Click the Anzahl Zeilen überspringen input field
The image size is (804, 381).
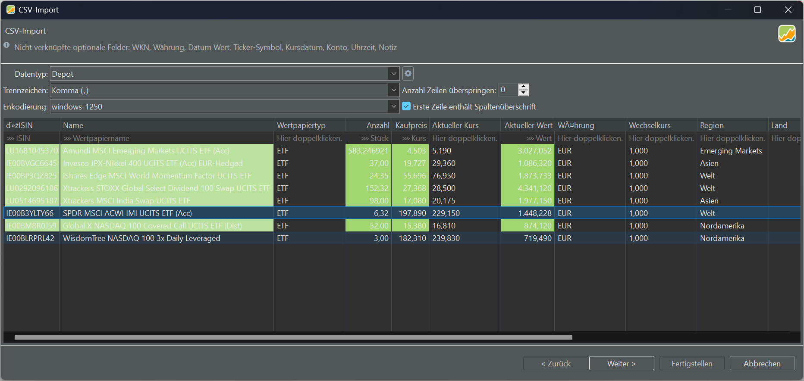508,90
